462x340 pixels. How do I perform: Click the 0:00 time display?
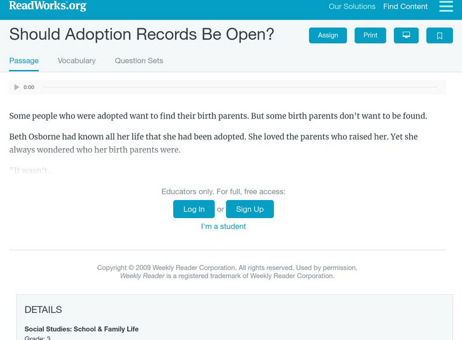(29, 87)
